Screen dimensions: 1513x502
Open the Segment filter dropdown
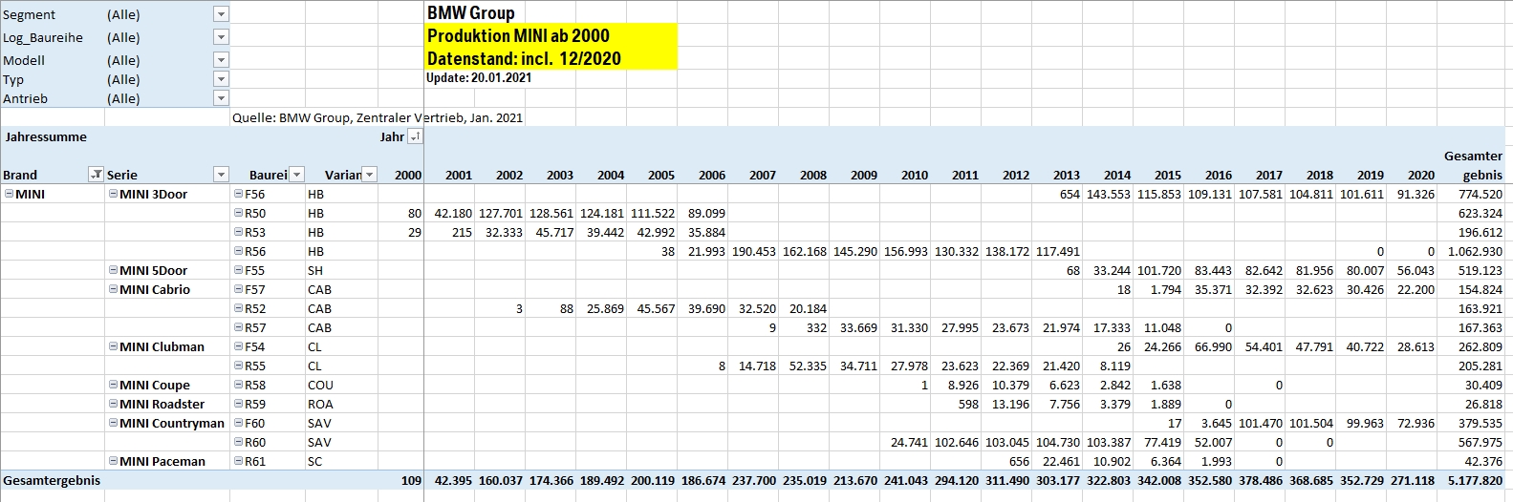[221, 14]
